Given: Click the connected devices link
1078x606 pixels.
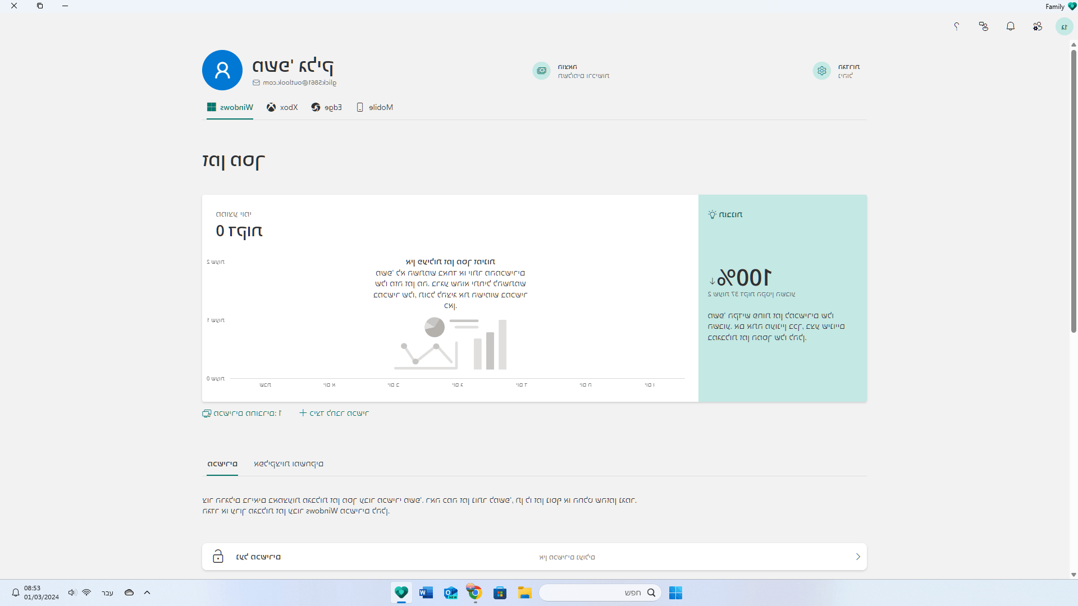Looking at the screenshot, I should click(242, 413).
